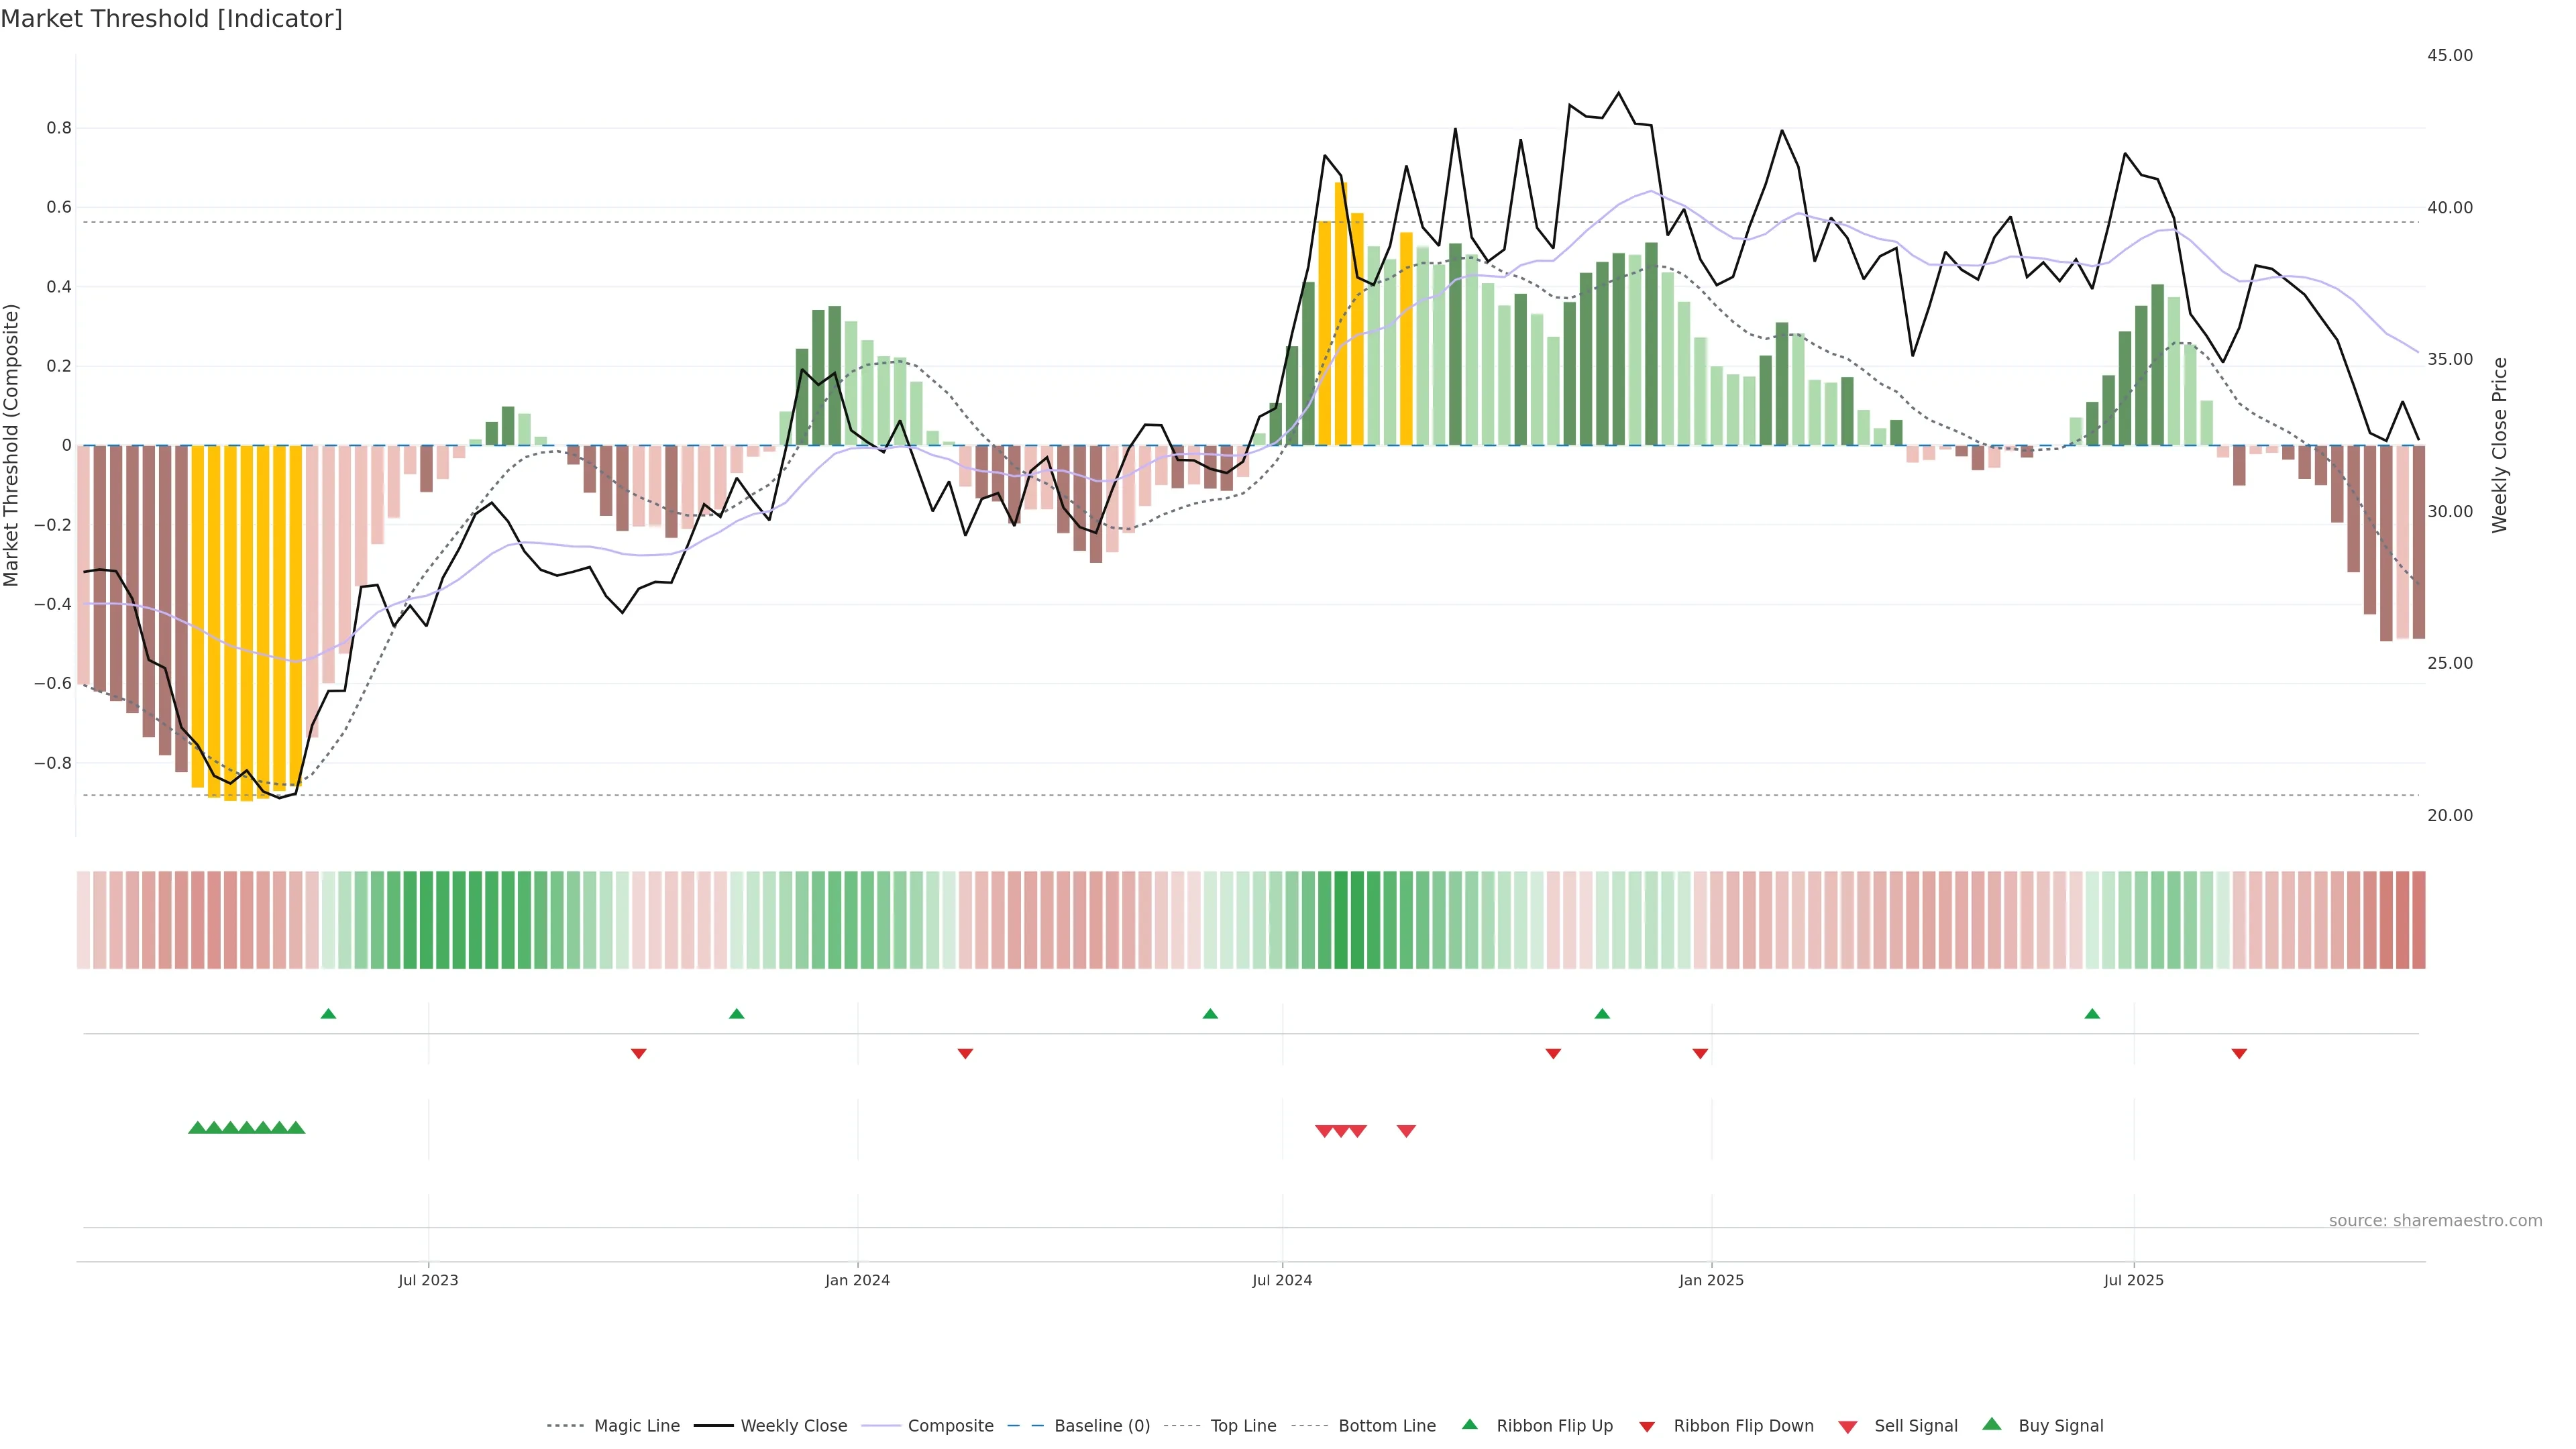Click the ribbon flip down marker after Jul 2025

2239,1054
